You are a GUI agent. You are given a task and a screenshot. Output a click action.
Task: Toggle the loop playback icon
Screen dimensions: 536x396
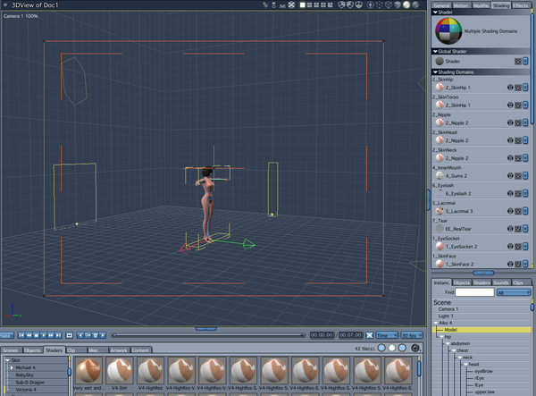click(70, 335)
